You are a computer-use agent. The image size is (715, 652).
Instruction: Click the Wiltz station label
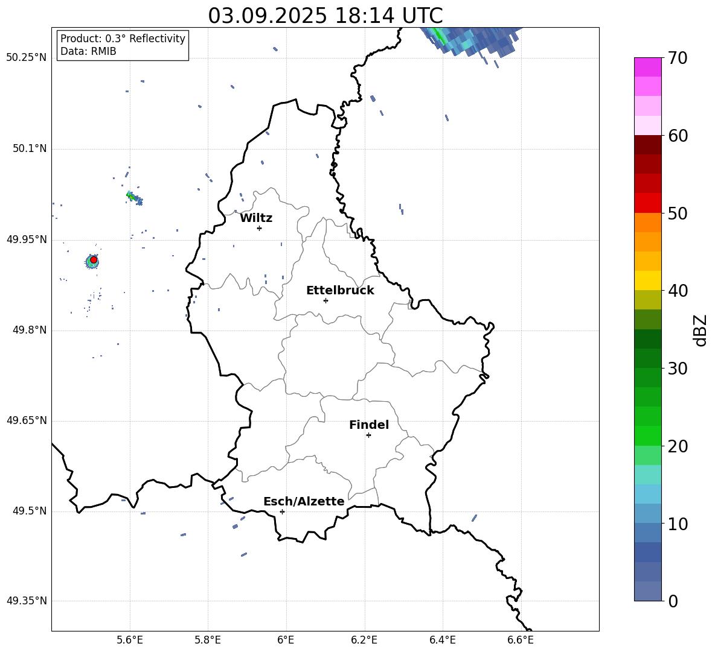[256, 218]
